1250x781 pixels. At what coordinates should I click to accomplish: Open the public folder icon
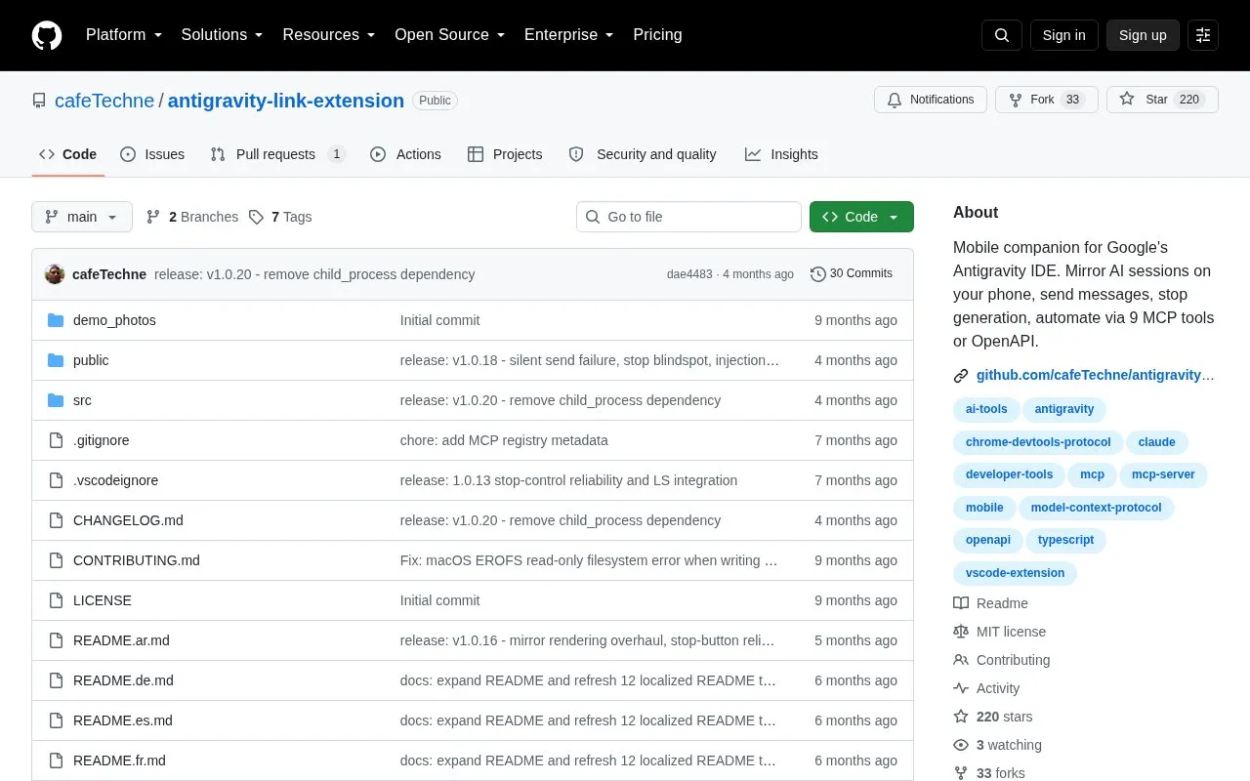point(56,360)
